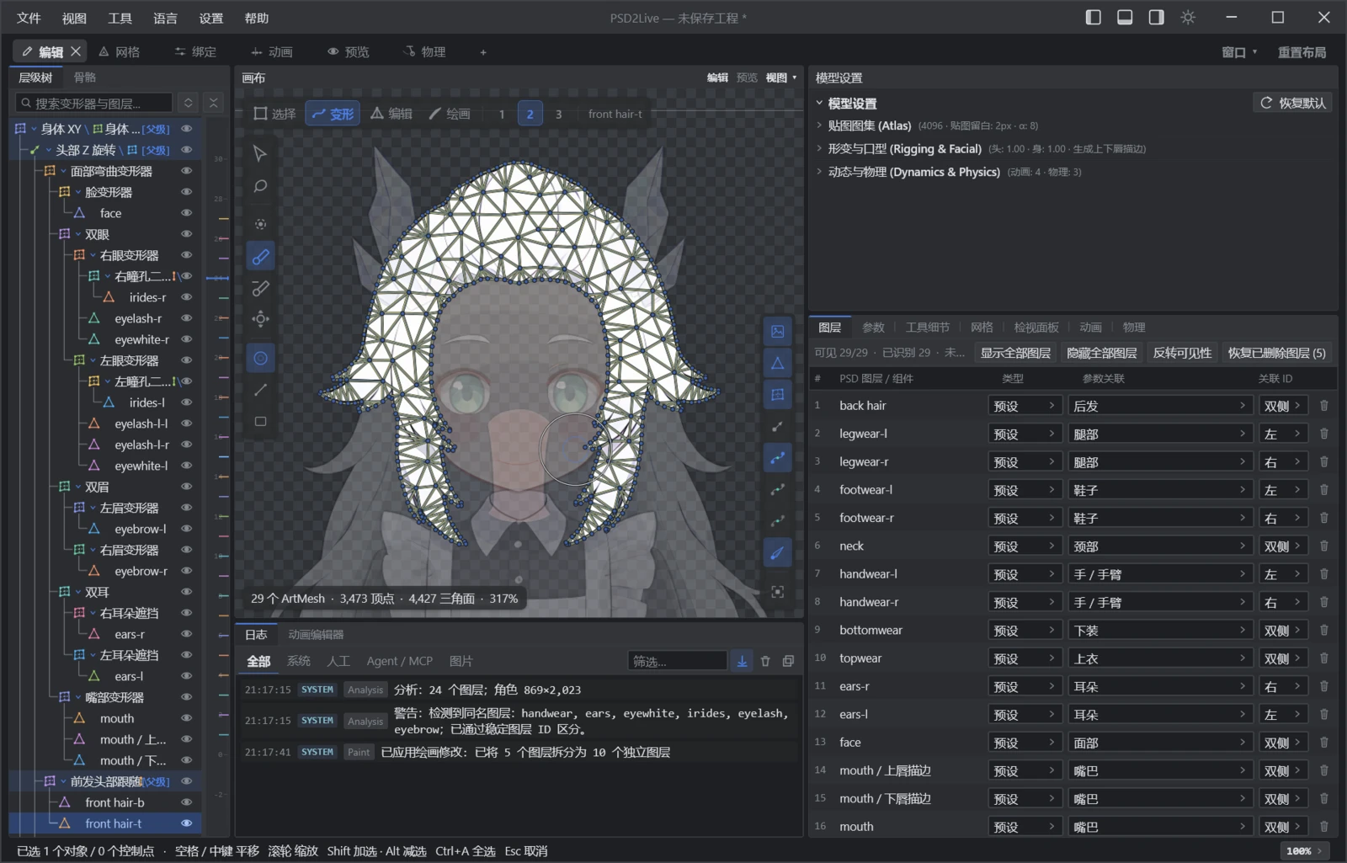Select the 变形 canvas mode button
Screen dimensions: 1347x863
(x=333, y=114)
